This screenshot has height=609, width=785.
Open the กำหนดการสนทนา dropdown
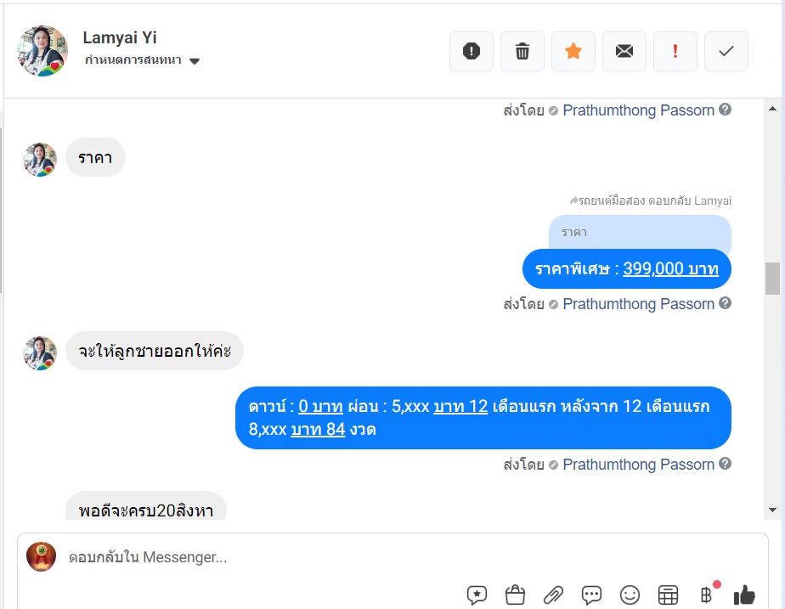(x=142, y=60)
